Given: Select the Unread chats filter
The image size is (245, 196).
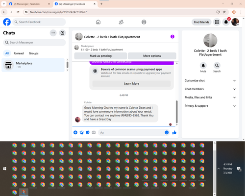Looking at the screenshot, I should [x=19, y=53].
